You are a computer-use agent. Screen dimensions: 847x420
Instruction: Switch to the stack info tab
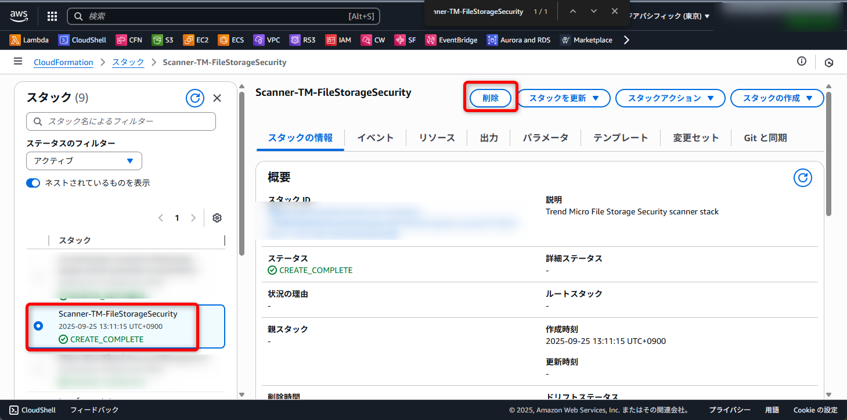pyautogui.click(x=300, y=138)
